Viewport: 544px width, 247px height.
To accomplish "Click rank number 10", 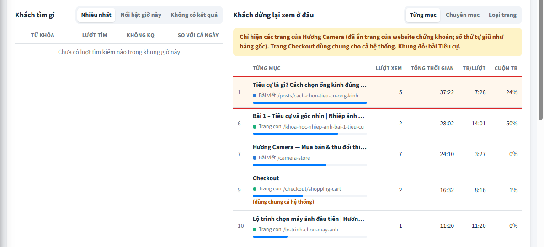I will tap(241, 226).
